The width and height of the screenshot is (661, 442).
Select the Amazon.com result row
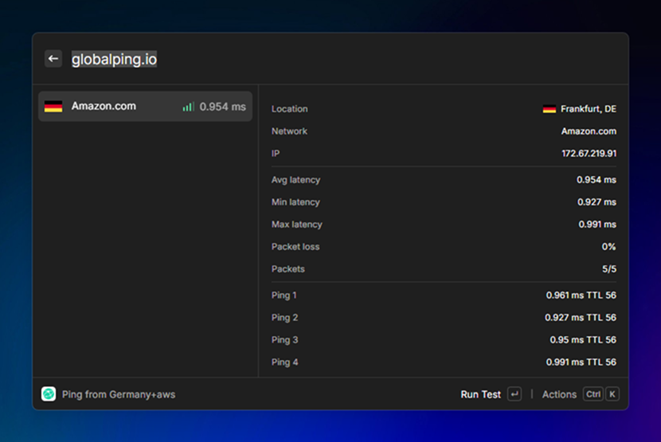click(x=146, y=106)
